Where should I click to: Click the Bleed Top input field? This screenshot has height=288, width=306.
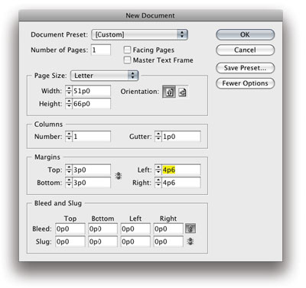click(70, 228)
